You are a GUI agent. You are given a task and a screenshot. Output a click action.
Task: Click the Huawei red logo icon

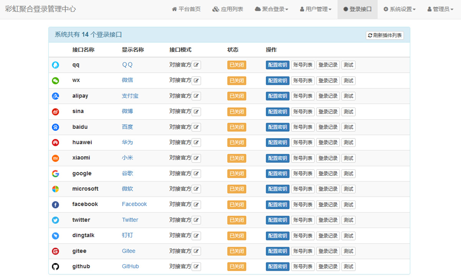pyautogui.click(x=55, y=143)
